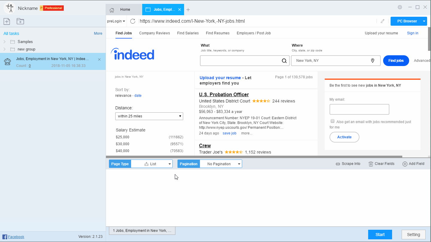The height and width of the screenshot is (242, 431).
Task: Filter by $25,000 salary estimate
Action: tap(122, 137)
